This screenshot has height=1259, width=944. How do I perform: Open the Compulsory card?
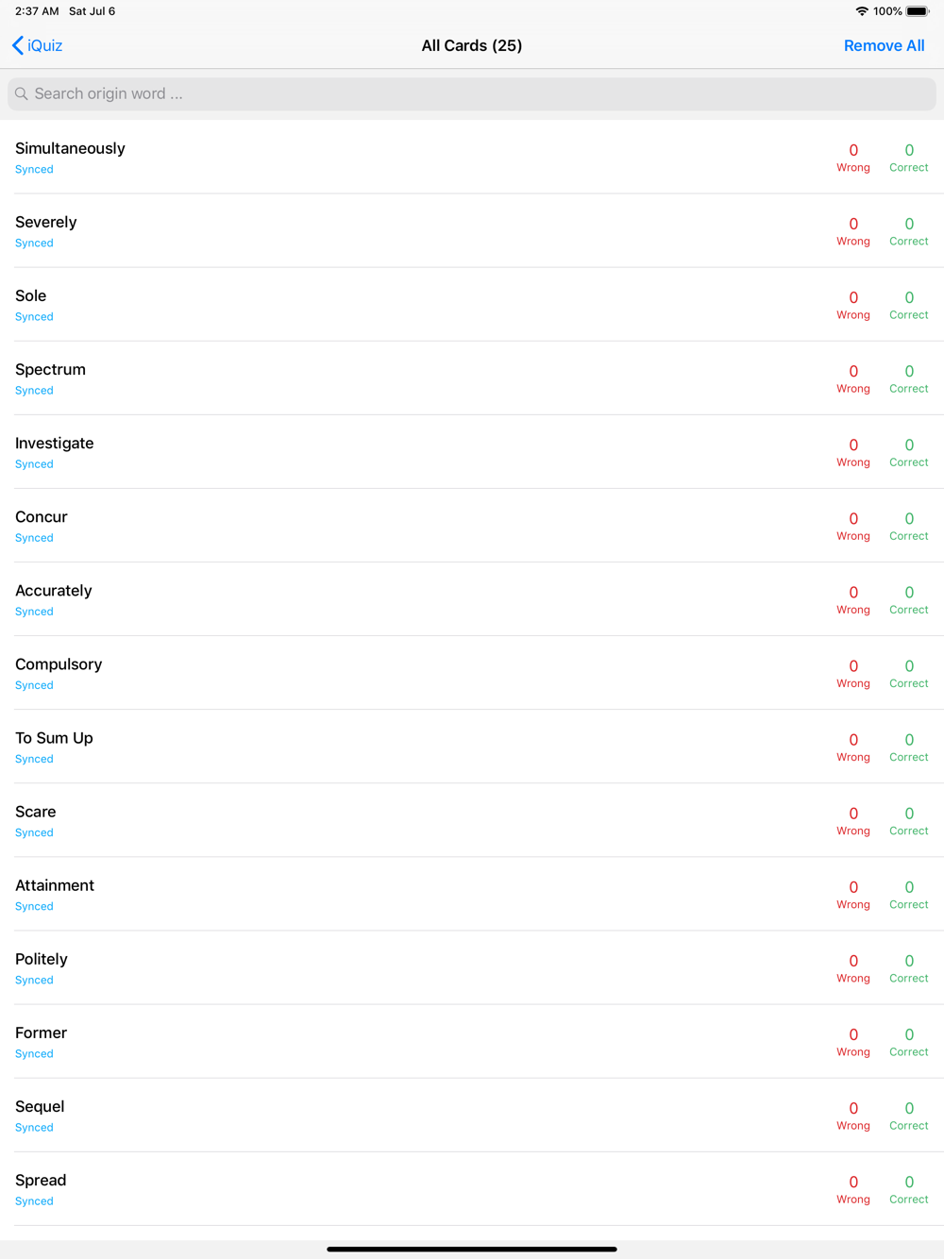[x=472, y=673]
